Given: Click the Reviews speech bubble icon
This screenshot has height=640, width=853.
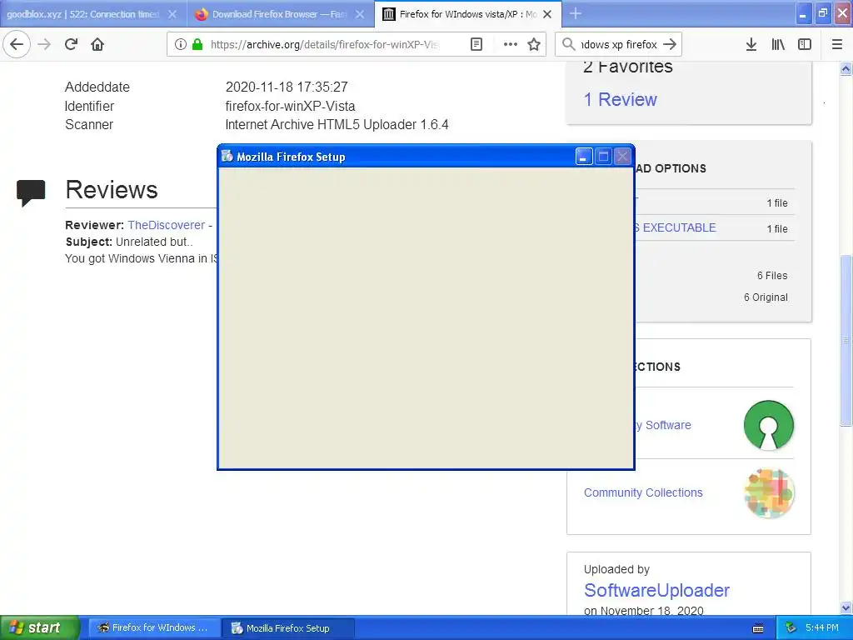Looking at the screenshot, I should [31, 192].
